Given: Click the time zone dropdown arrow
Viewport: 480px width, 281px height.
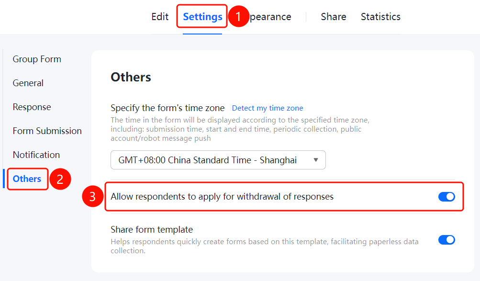Looking at the screenshot, I should click(315, 160).
